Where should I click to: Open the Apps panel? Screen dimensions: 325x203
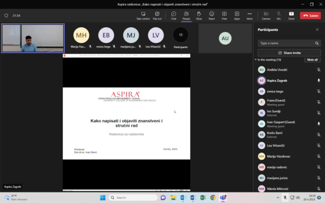click(x=237, y=15)
